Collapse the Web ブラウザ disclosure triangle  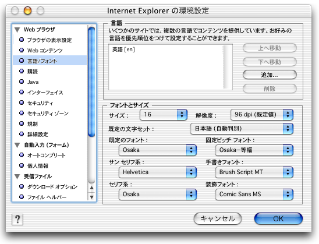(x=17, y=30)
